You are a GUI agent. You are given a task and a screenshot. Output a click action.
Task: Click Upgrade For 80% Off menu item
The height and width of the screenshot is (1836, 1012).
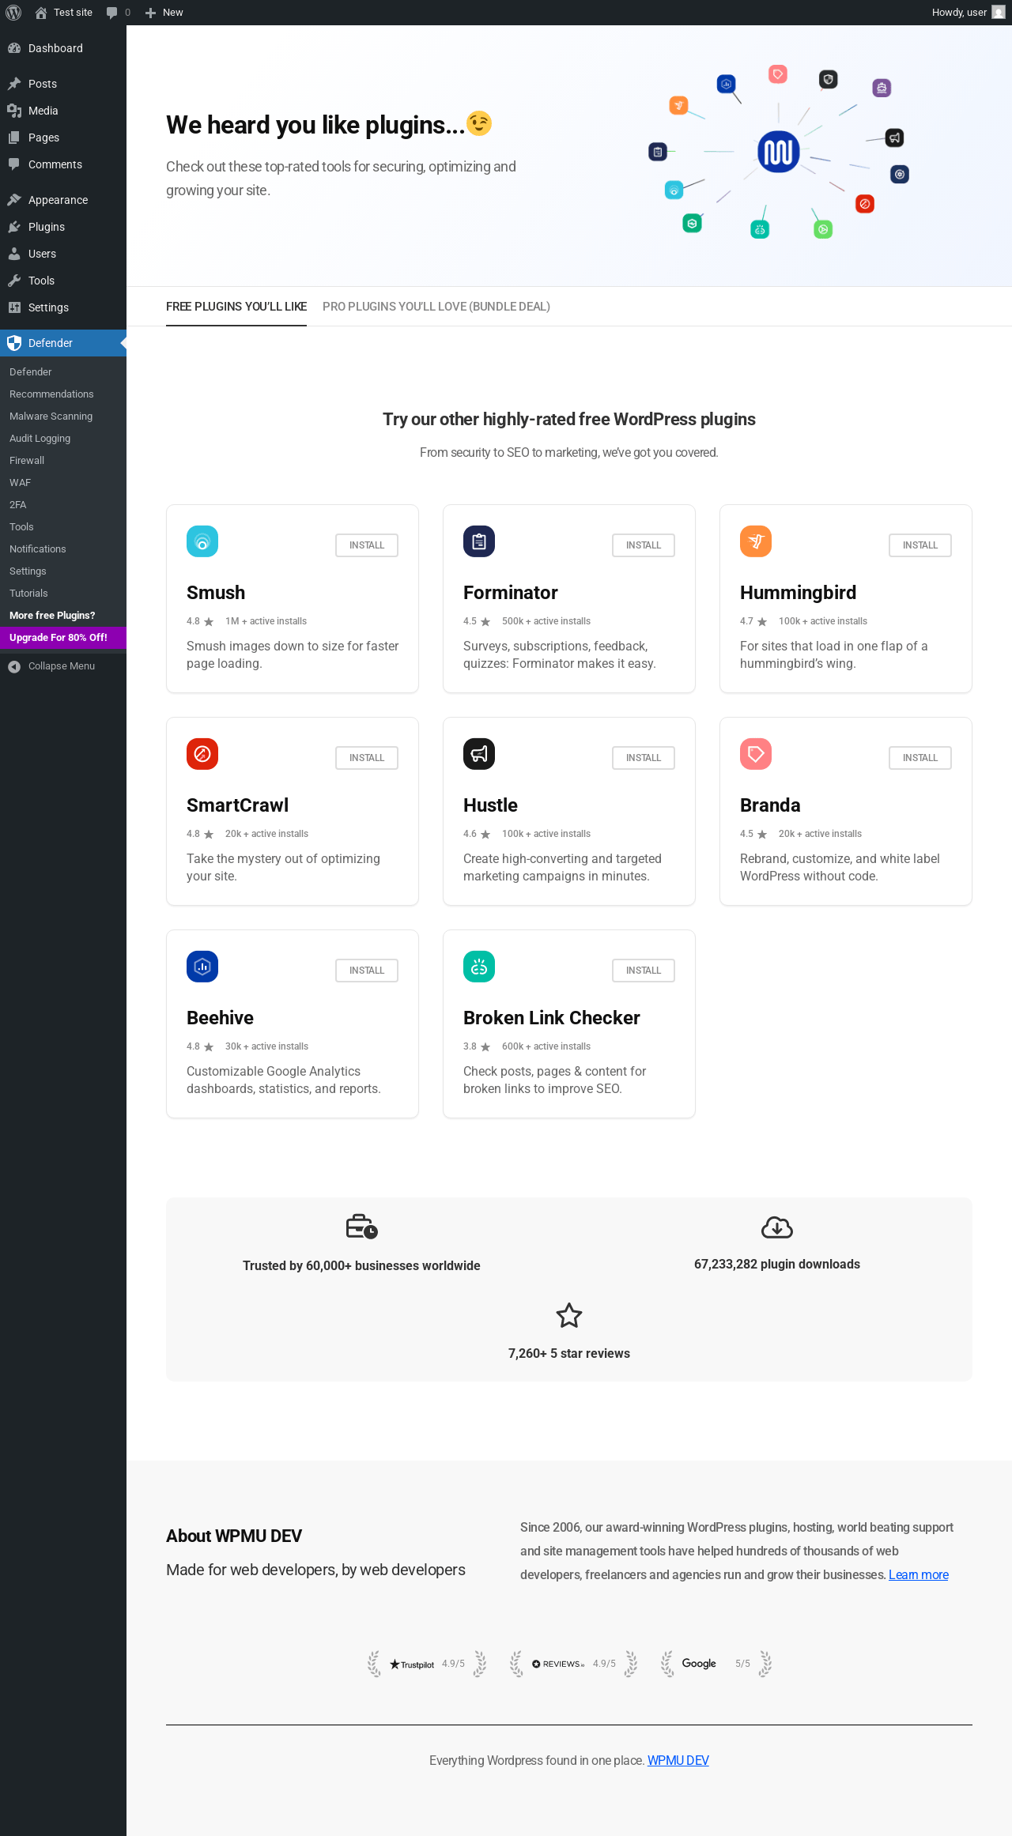click(59, 638)
